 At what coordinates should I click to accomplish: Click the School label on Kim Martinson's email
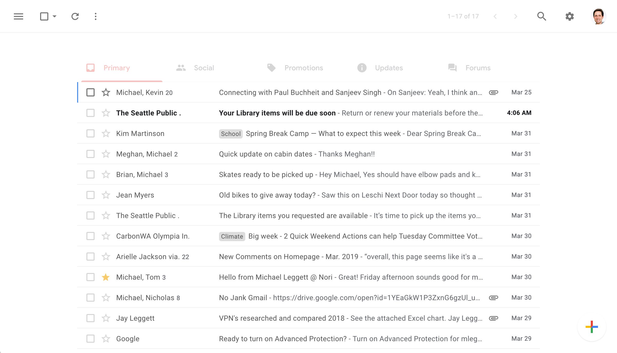coord(230,133)
